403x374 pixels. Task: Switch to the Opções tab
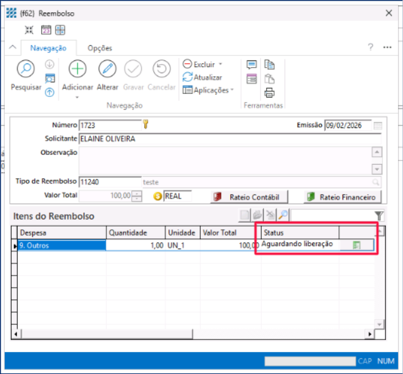[x=100, y=48]
